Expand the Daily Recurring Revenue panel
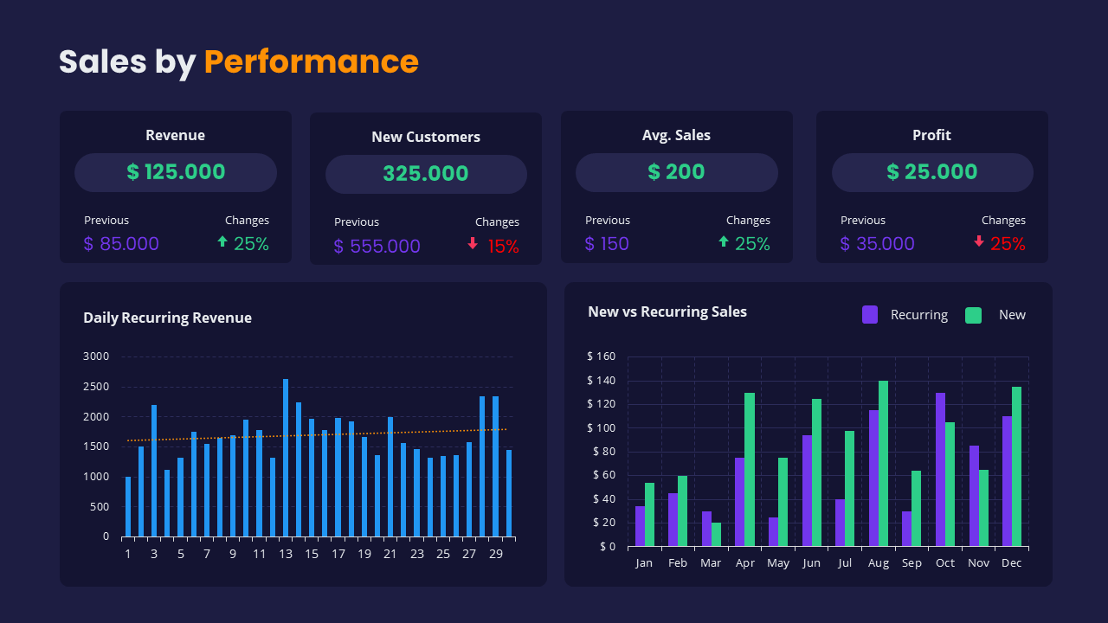 (167, 318)
